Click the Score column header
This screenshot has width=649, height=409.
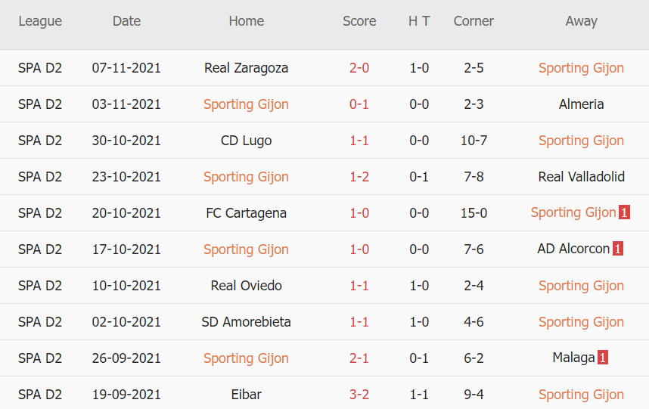(x=359, y=21)
